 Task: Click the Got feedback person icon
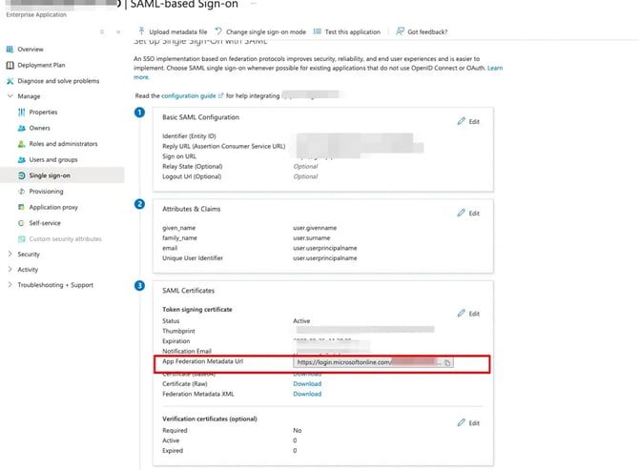click(401, 31)
